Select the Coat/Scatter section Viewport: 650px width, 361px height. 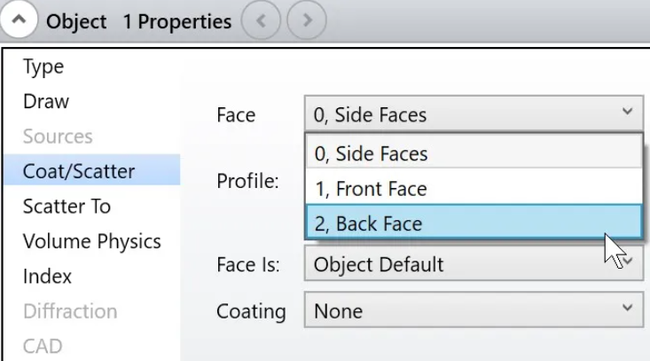tap(92, 171)
